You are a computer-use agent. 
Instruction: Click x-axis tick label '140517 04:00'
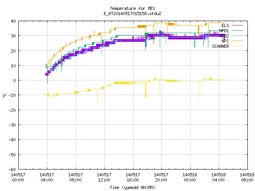pos(47,177)
